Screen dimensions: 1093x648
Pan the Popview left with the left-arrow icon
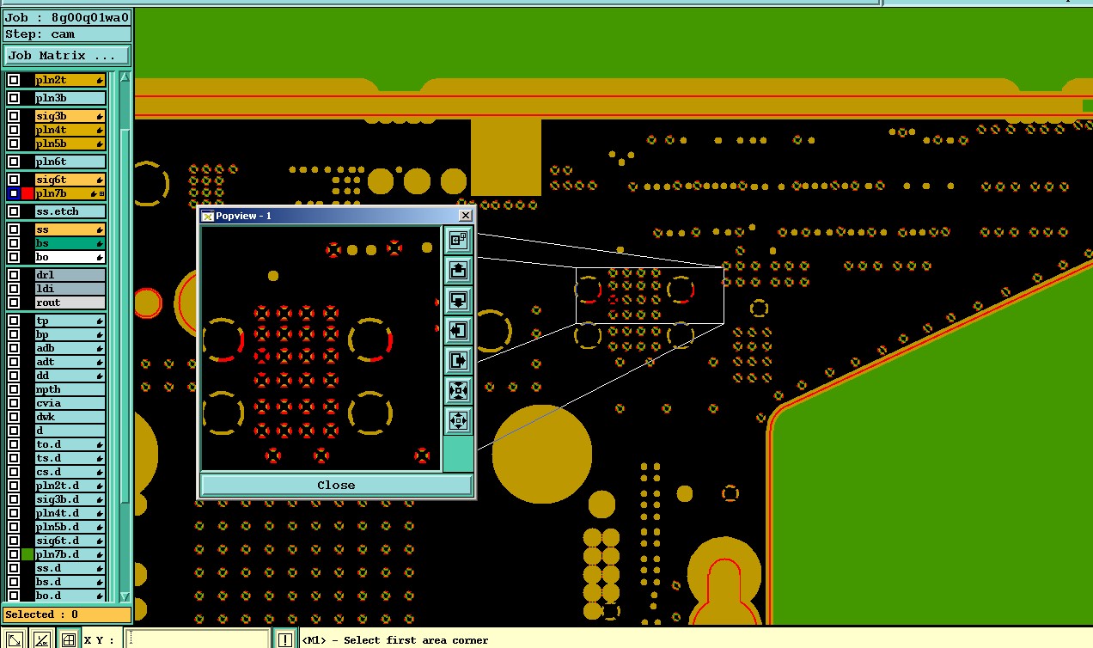[x=458, y=330]
